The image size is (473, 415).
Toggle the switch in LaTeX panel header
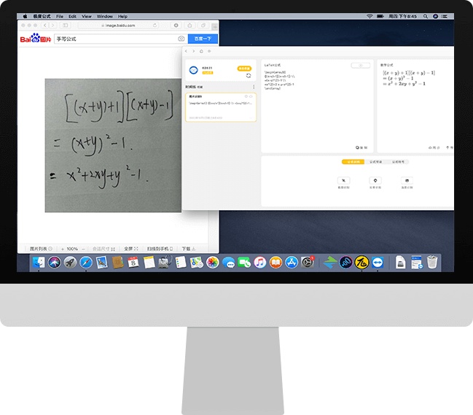361,66
